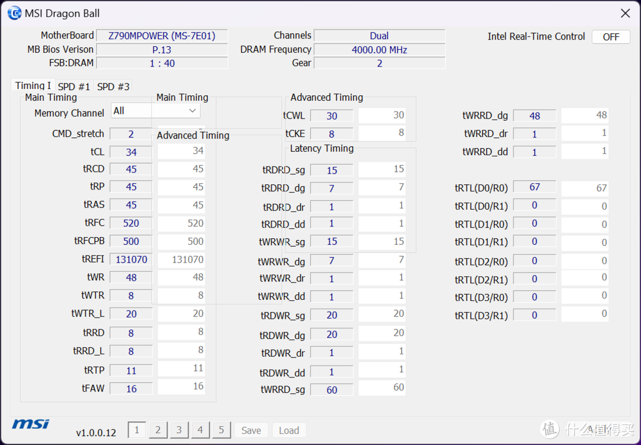Screen dimensions: 641x445
Task: Close the MSI Dragon Ball window
Action: point(625,14)
